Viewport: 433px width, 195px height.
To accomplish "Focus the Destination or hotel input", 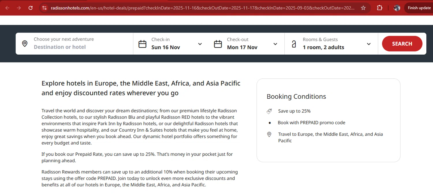I will 60,47.
